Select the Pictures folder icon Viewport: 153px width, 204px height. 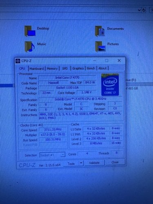[100, 47]
